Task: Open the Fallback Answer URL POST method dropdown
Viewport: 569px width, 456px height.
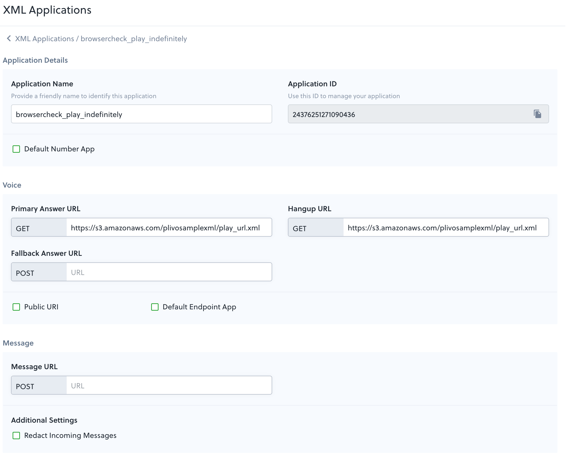Action: click(x=39, y=272)
